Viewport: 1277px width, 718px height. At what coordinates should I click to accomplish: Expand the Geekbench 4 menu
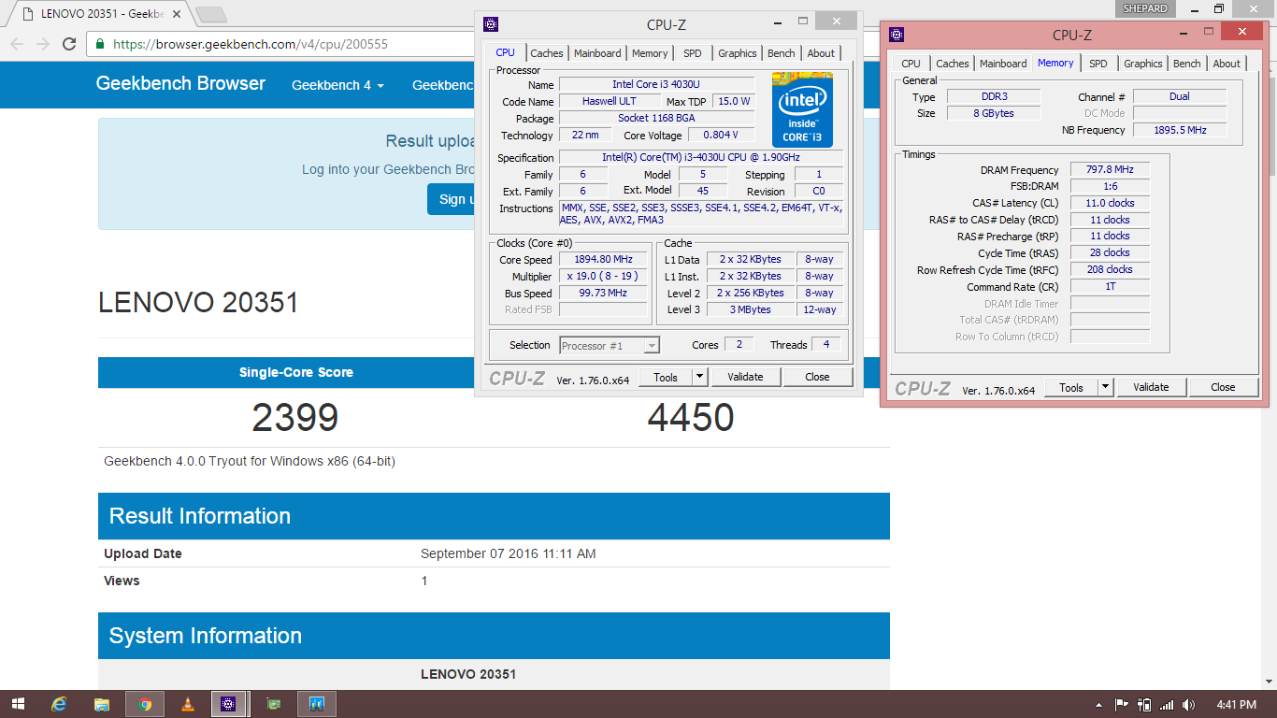pyautogui.click(x=337, y=85)
